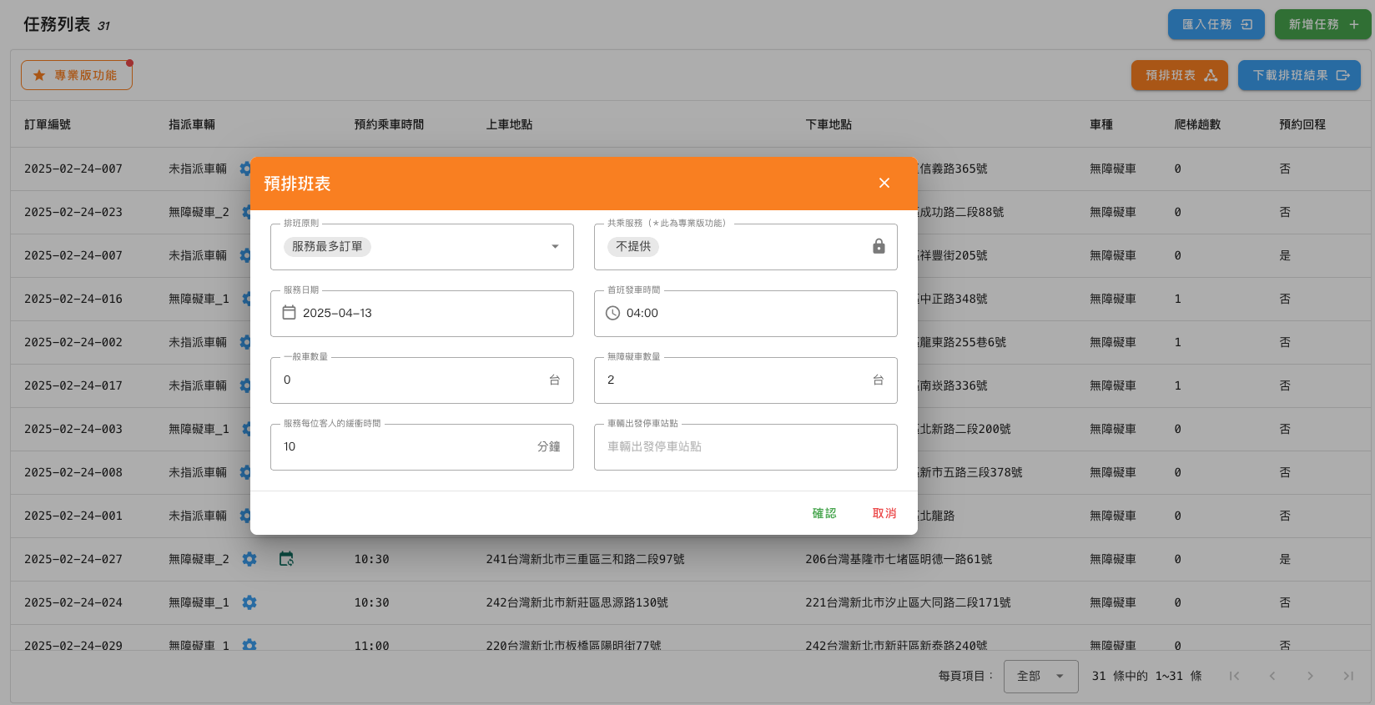Click the lock icon in 共乘服務 field
The image size is (1375, 705).
(x=879, y=246)
